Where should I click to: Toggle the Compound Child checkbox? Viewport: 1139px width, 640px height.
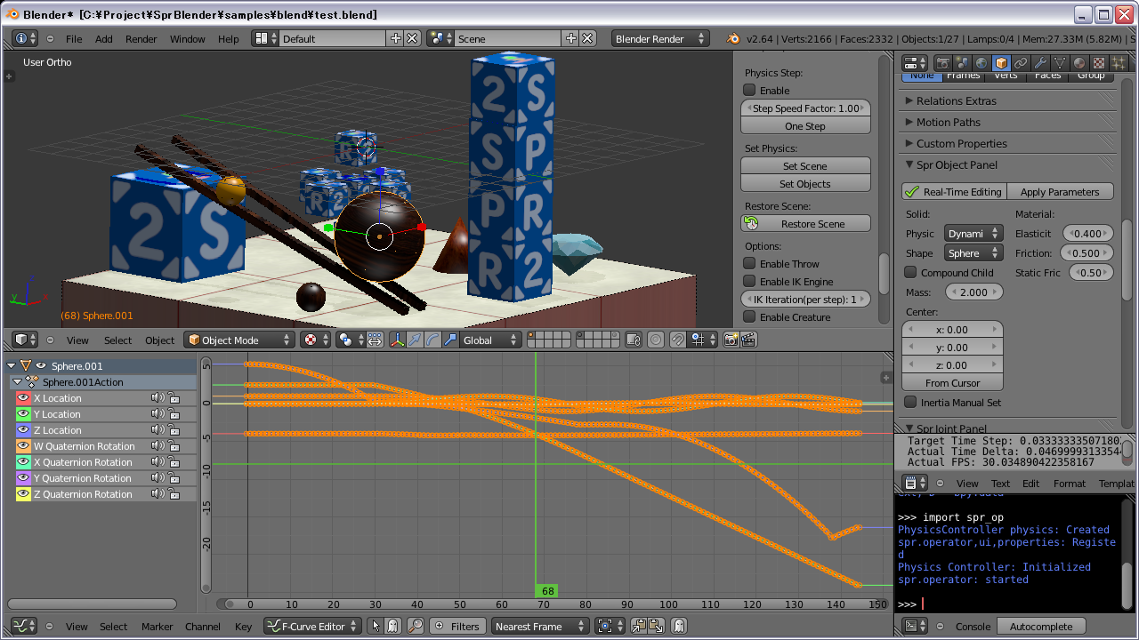click(910, 272)
